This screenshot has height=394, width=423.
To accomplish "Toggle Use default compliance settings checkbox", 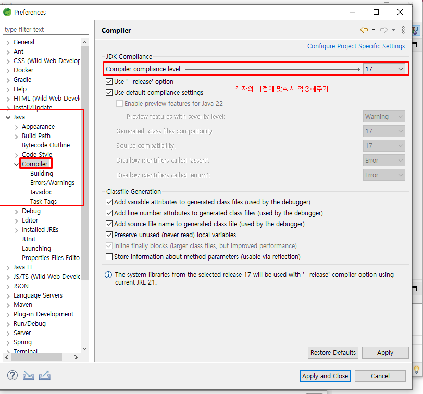I will pyautogui.click(x=109, y=93).
